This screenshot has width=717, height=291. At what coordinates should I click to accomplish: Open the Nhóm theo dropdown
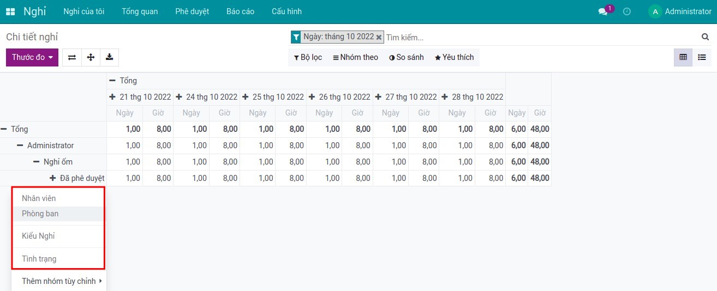355,57
